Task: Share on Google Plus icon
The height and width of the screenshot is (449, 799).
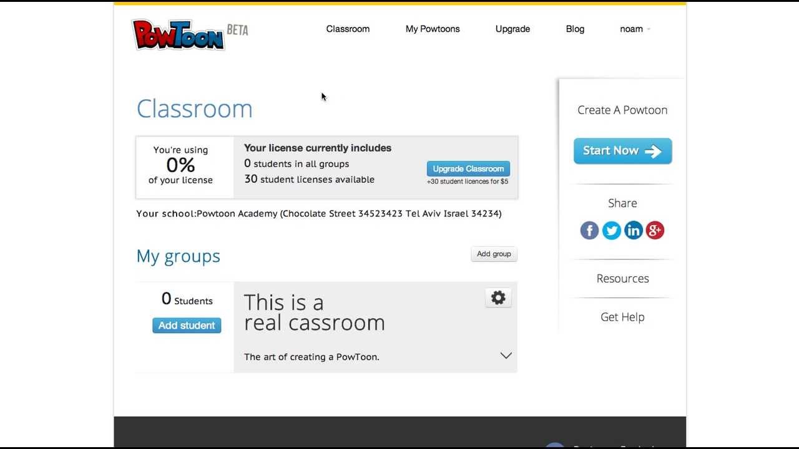Action: coord(655,231)
